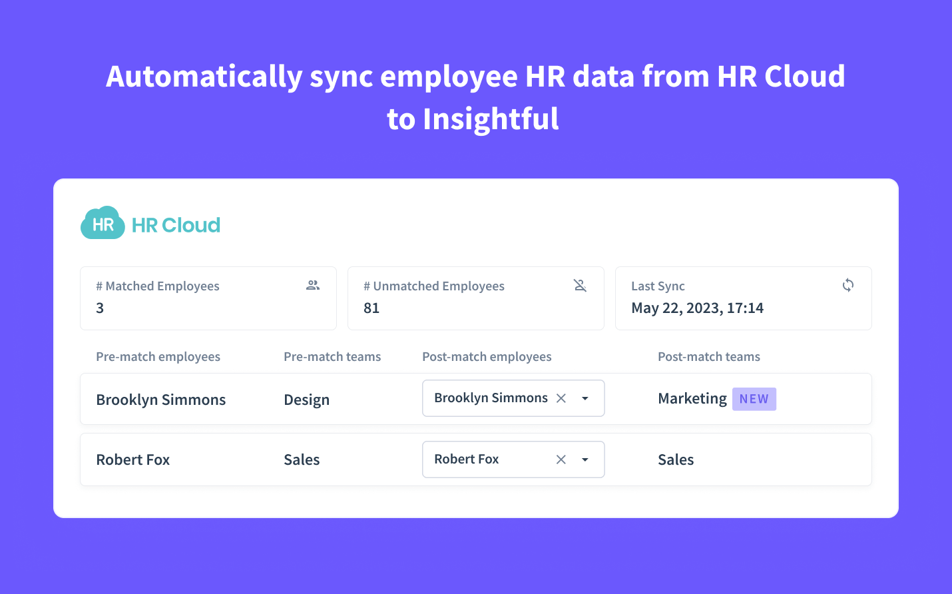The width and height of the screenshot is (952, 594).
Task: Select the Matched Employees count card
Action: [208, 298]
